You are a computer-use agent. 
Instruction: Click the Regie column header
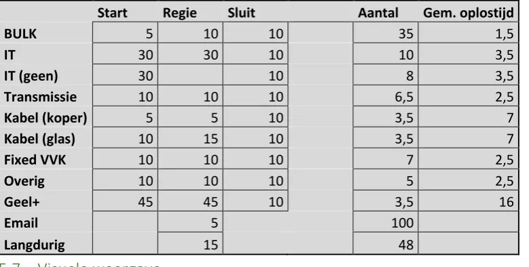pyautogui.click(x=179, y=14)
